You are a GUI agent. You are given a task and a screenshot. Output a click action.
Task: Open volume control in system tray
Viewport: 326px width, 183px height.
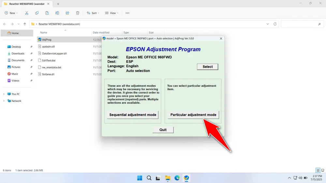(301, 178)
